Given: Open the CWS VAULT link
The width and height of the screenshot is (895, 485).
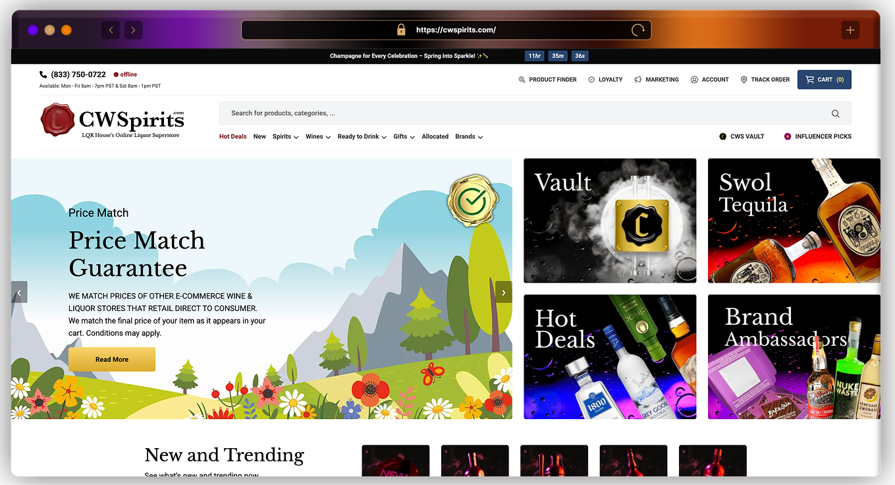Looking at the screenshot, I should [742, 136].
